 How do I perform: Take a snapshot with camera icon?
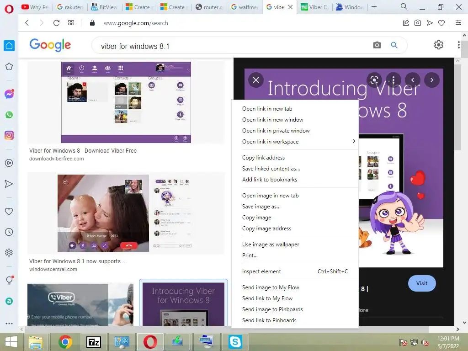click(418, 23)
